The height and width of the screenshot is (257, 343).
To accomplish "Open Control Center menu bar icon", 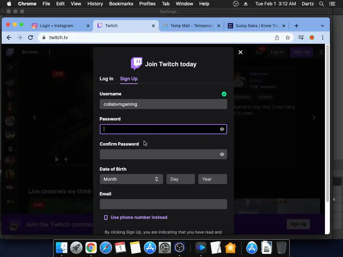I will point(332,4).
